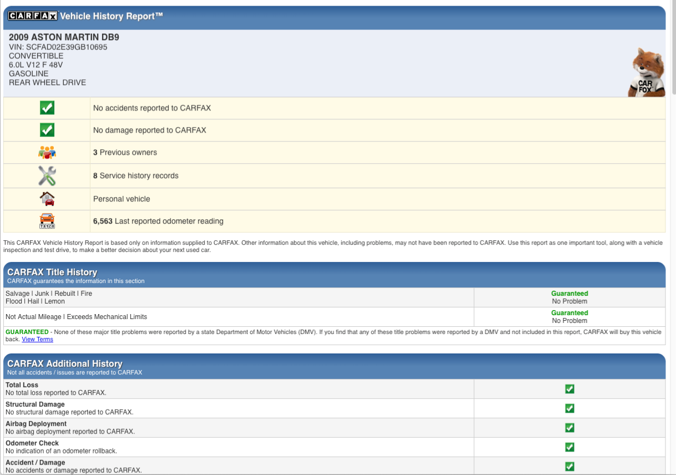Click the odometer car icon
The height and width of the screenshot is (475, 676).
[47, 221]
